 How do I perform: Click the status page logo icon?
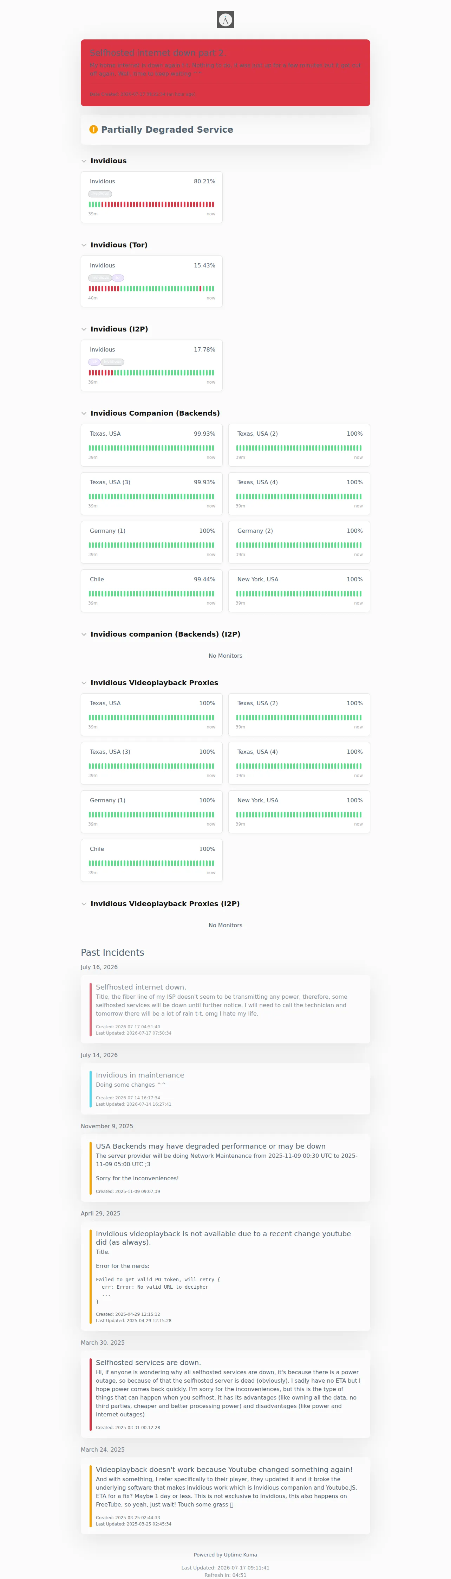click(225, 20)
